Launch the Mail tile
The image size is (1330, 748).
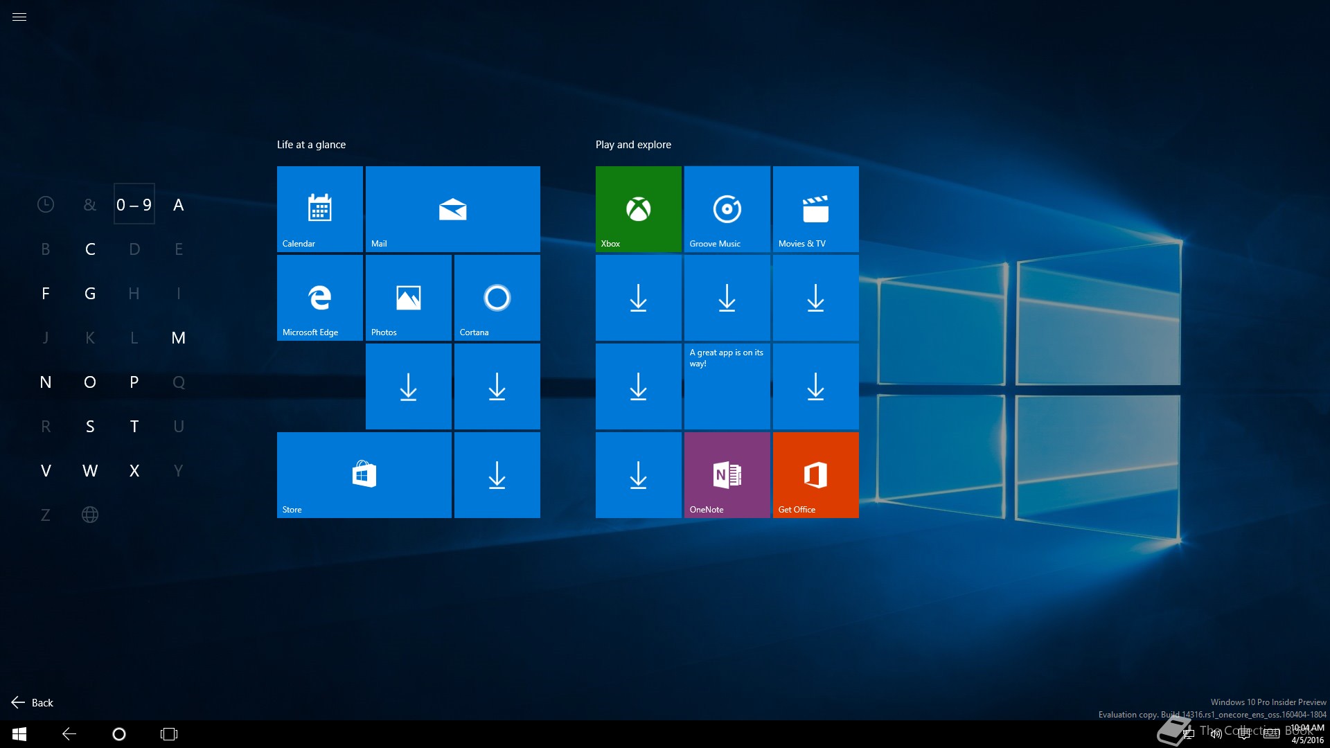coord(453,209)
